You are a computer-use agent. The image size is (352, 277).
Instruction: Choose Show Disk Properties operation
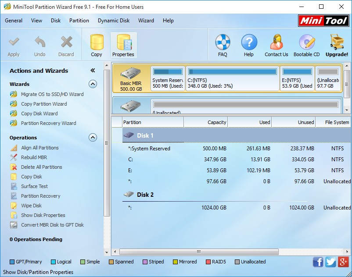tap(43, 215)
